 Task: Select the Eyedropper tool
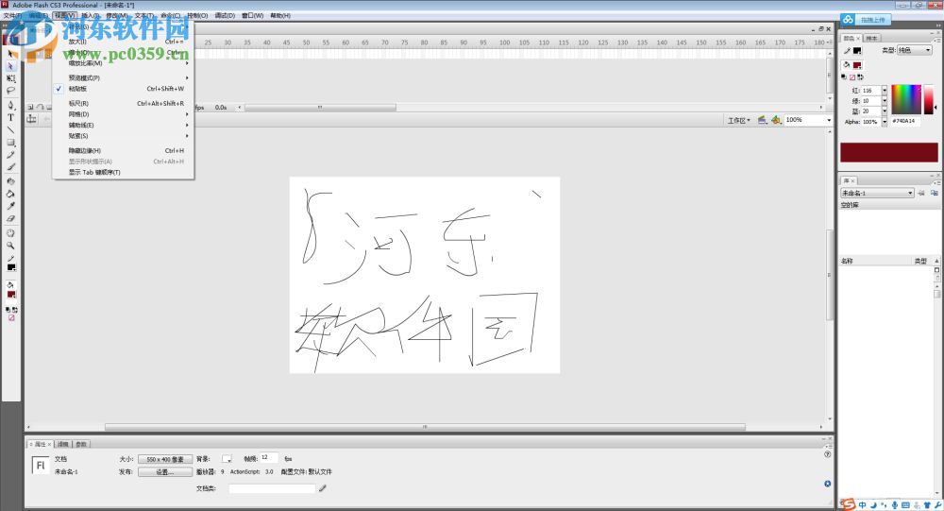[10, 206]
